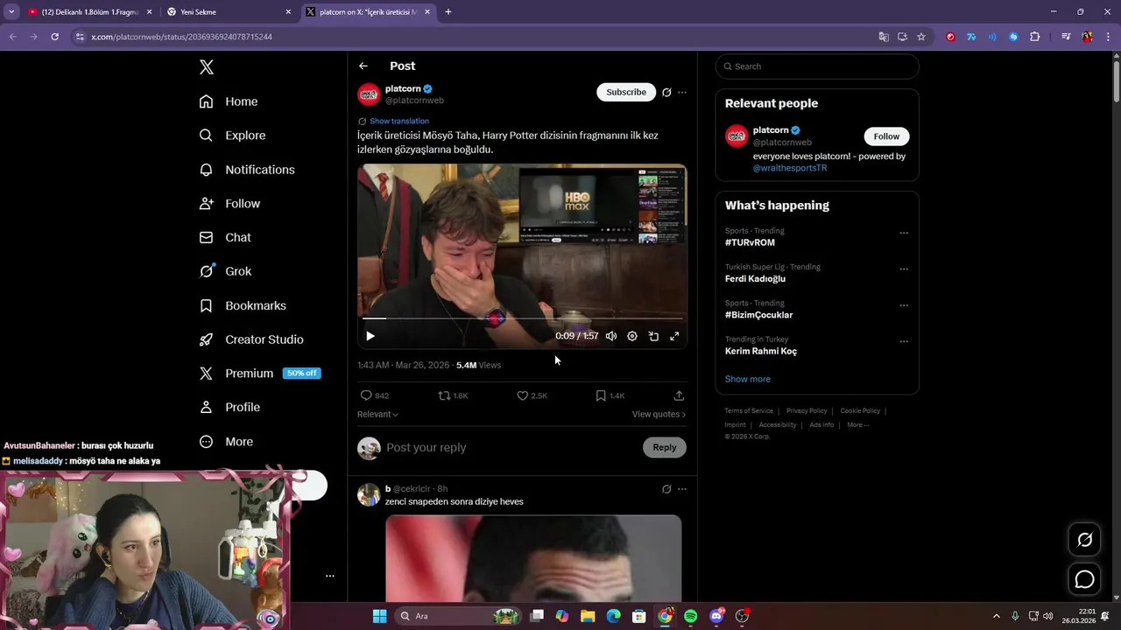Click the repost icon with 1.6K count
1121x630 pixels.
[453, 395]
